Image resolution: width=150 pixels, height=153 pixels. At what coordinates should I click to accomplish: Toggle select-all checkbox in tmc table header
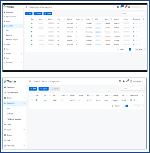click(x=32, y=95)
